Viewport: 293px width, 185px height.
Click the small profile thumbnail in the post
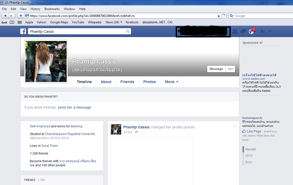coord(116,129)
